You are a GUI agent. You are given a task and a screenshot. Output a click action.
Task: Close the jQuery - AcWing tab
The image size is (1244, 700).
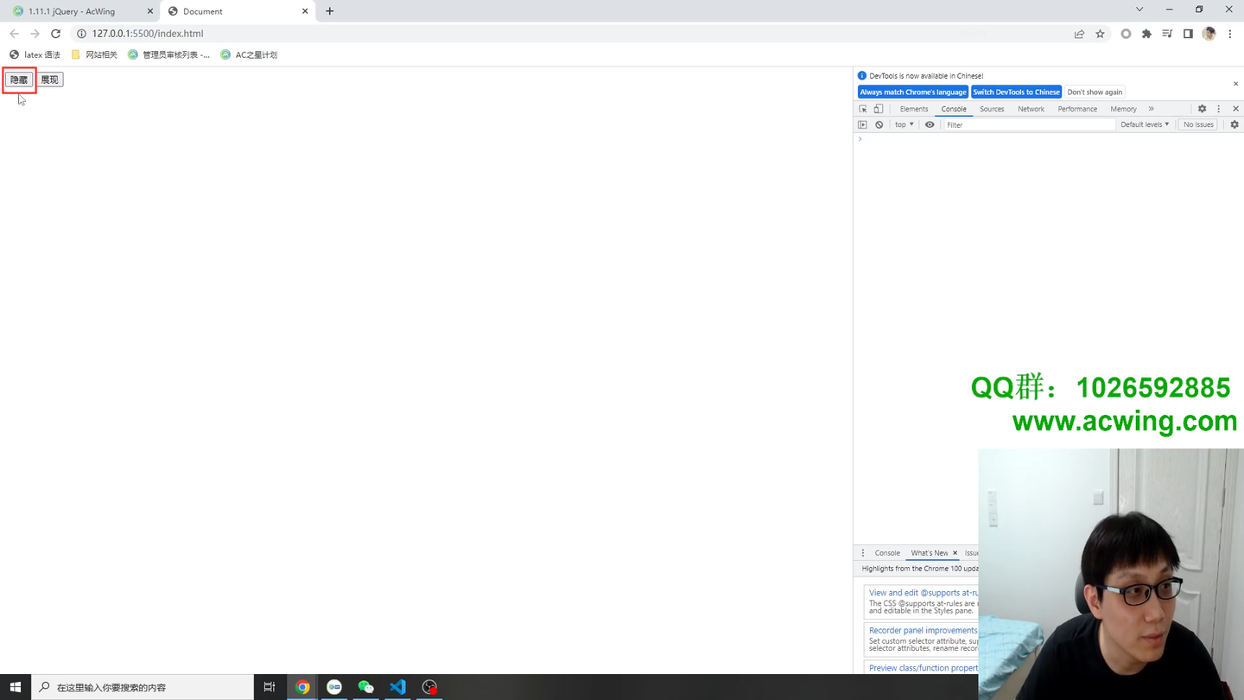(149, 11)
